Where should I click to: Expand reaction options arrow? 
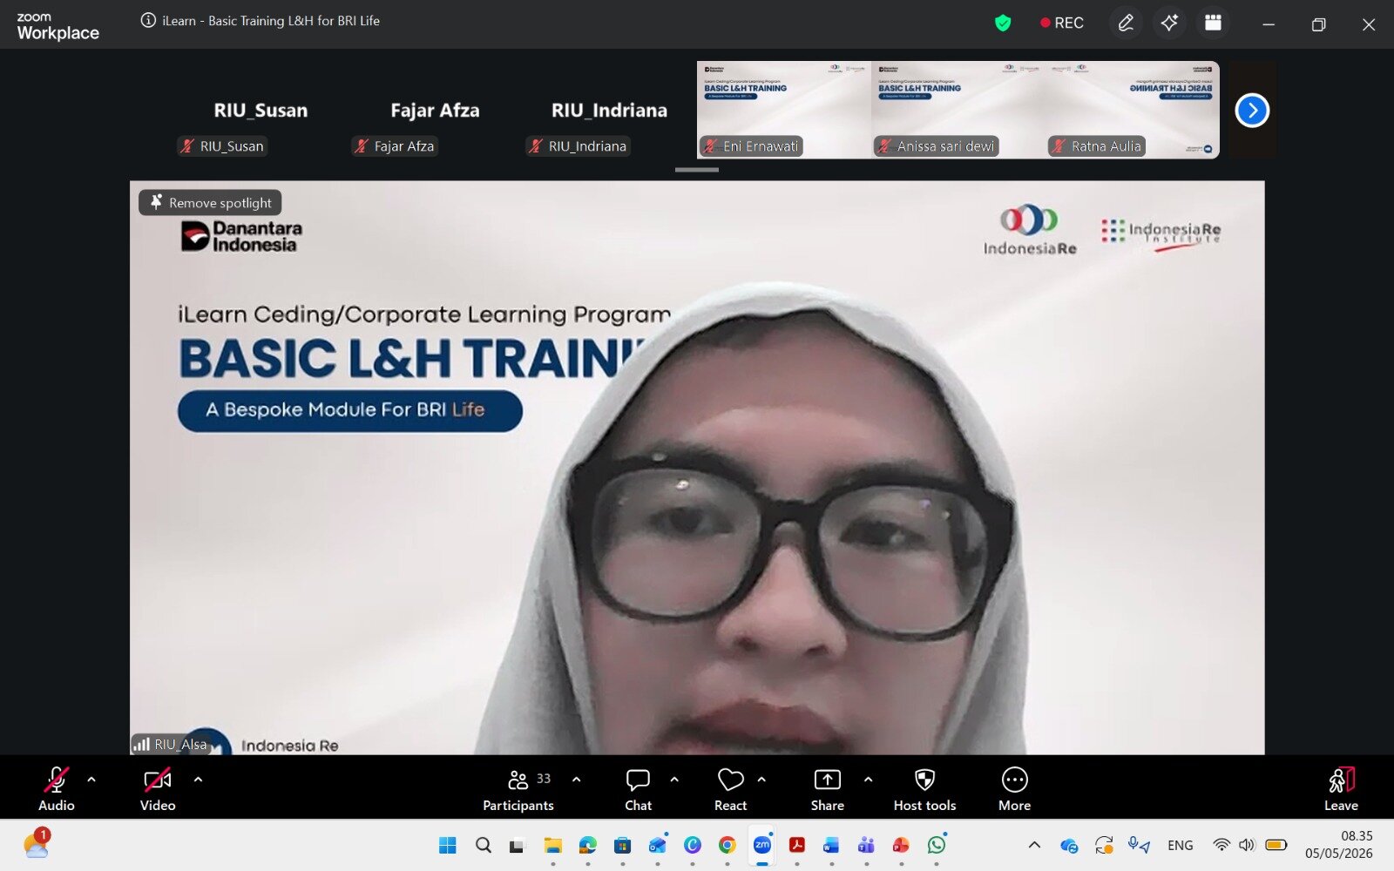click(761, 780)
